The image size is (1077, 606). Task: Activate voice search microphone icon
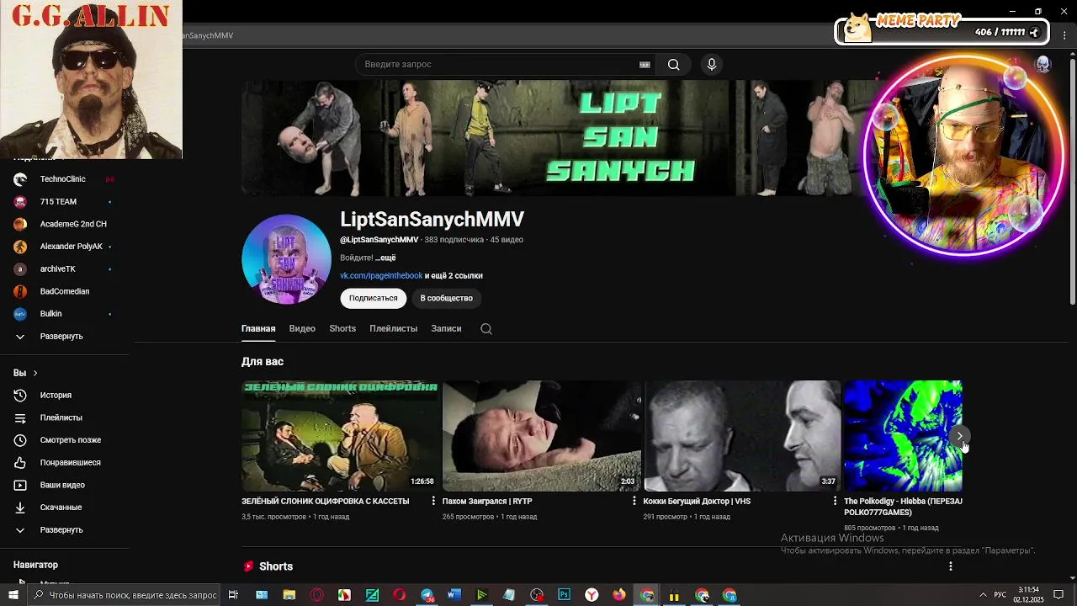point(712,64)
